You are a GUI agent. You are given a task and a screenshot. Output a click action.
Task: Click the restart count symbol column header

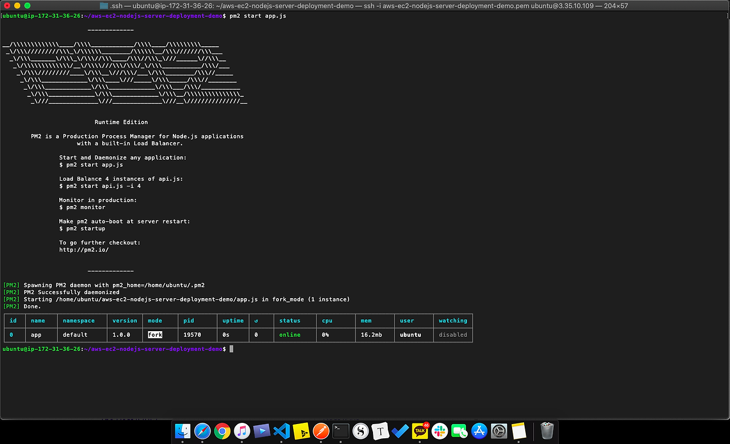pyautogui.click(x=256, y=320)
